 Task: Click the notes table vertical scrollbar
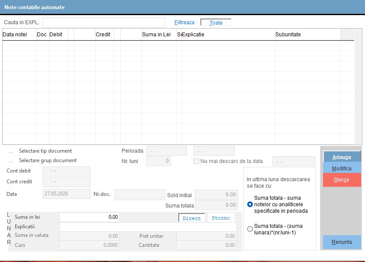358,86
